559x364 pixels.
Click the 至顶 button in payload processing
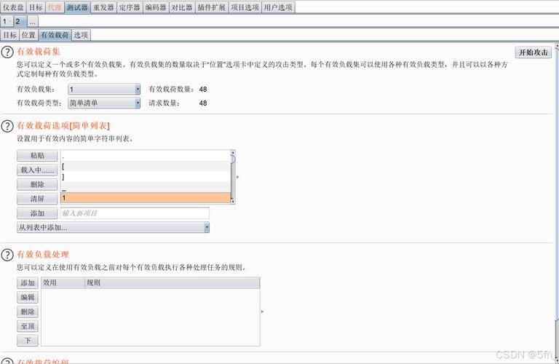click(28, 326)
